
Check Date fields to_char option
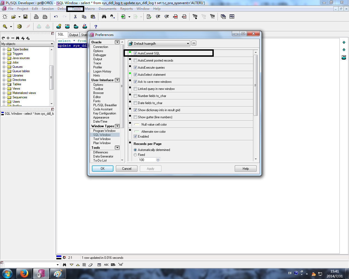coord(135,103)
